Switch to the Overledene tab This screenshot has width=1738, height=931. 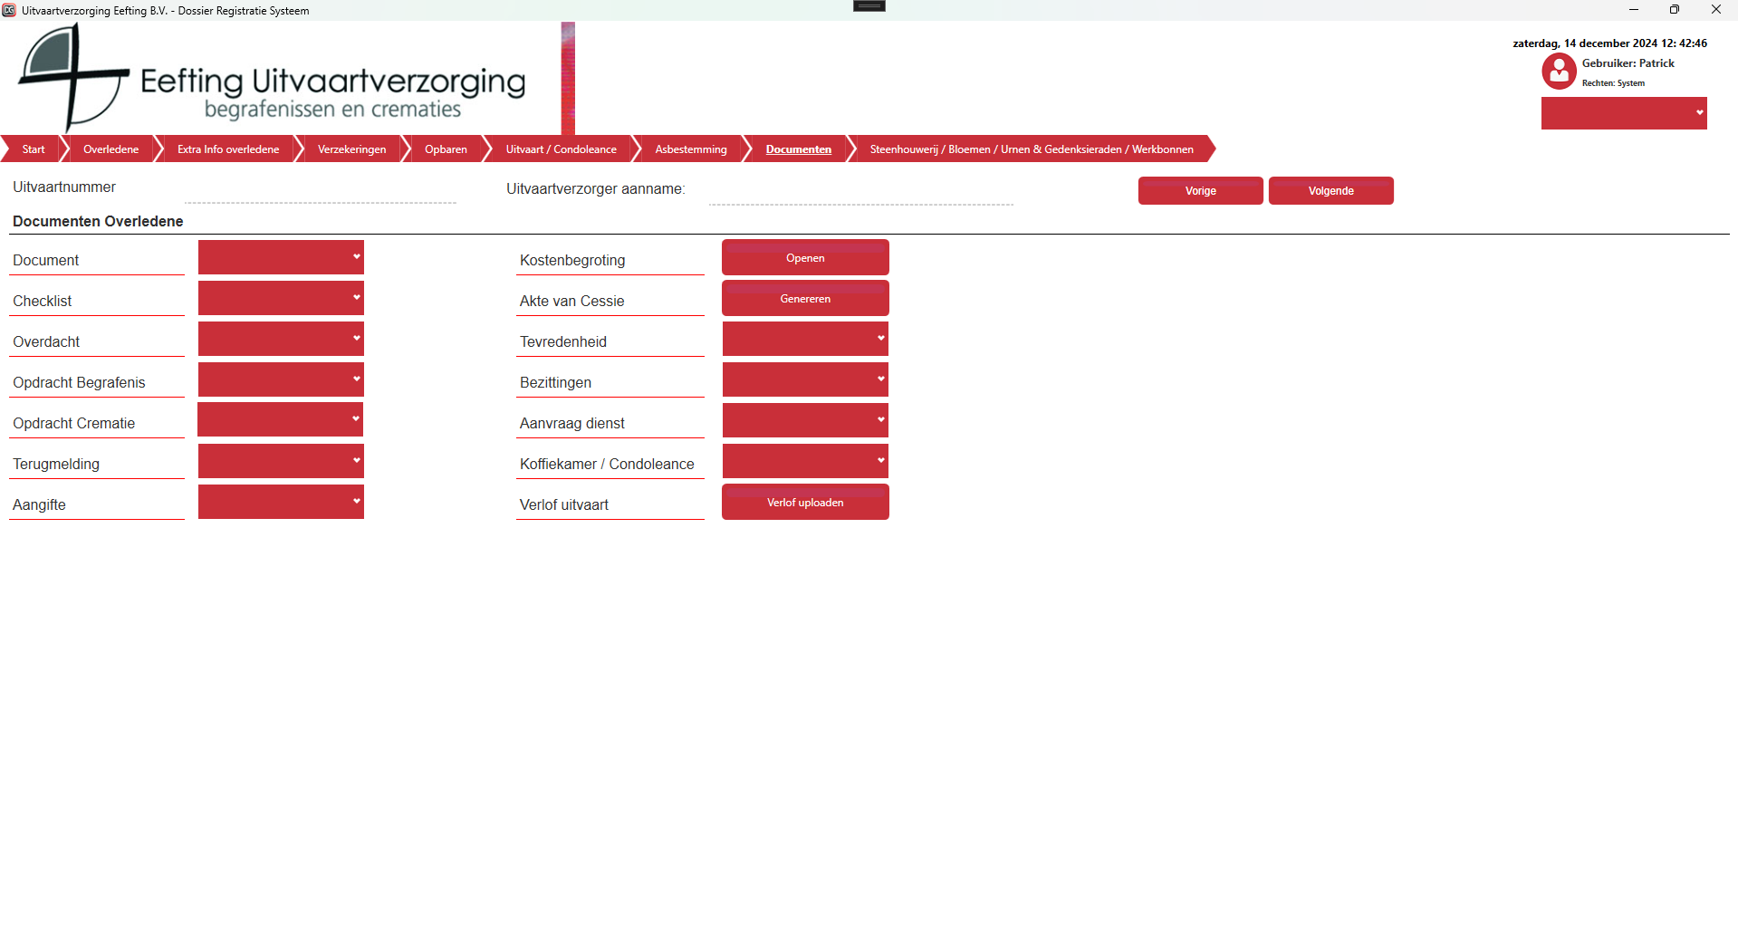(x=110, y=149)
